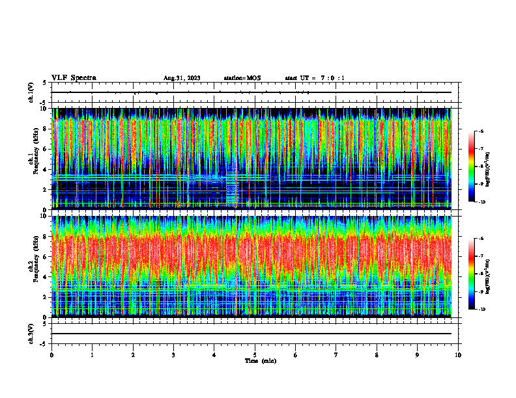516x398 pixels.
Task: Click the "ch.3(V)" axis label
Action: coord(31,334)
